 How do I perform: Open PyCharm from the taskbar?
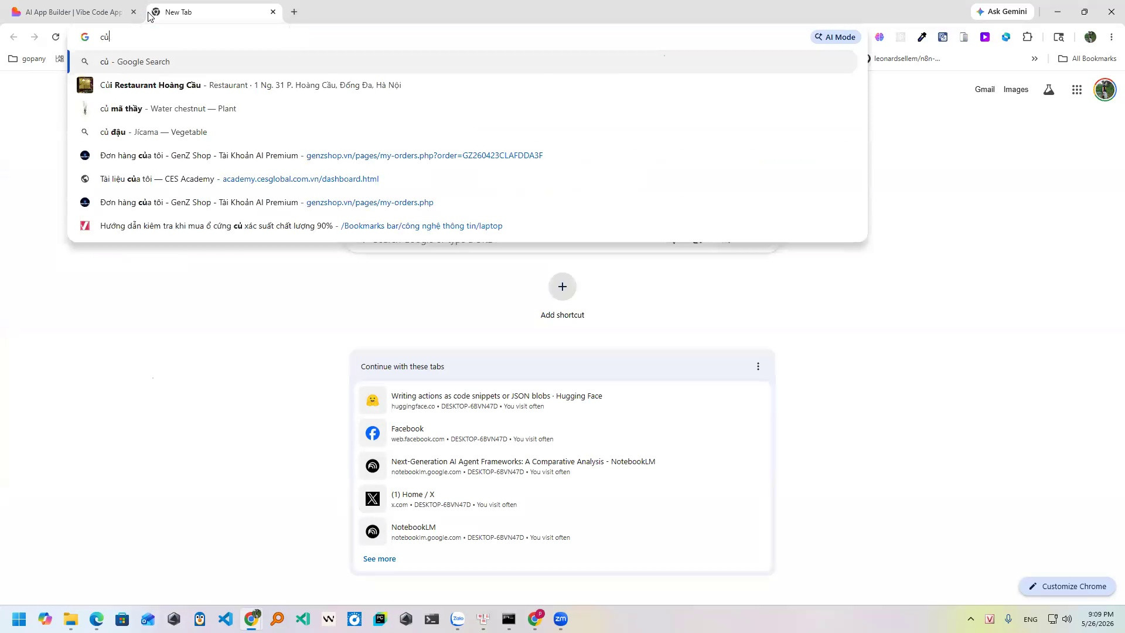(x=380, y=619)
